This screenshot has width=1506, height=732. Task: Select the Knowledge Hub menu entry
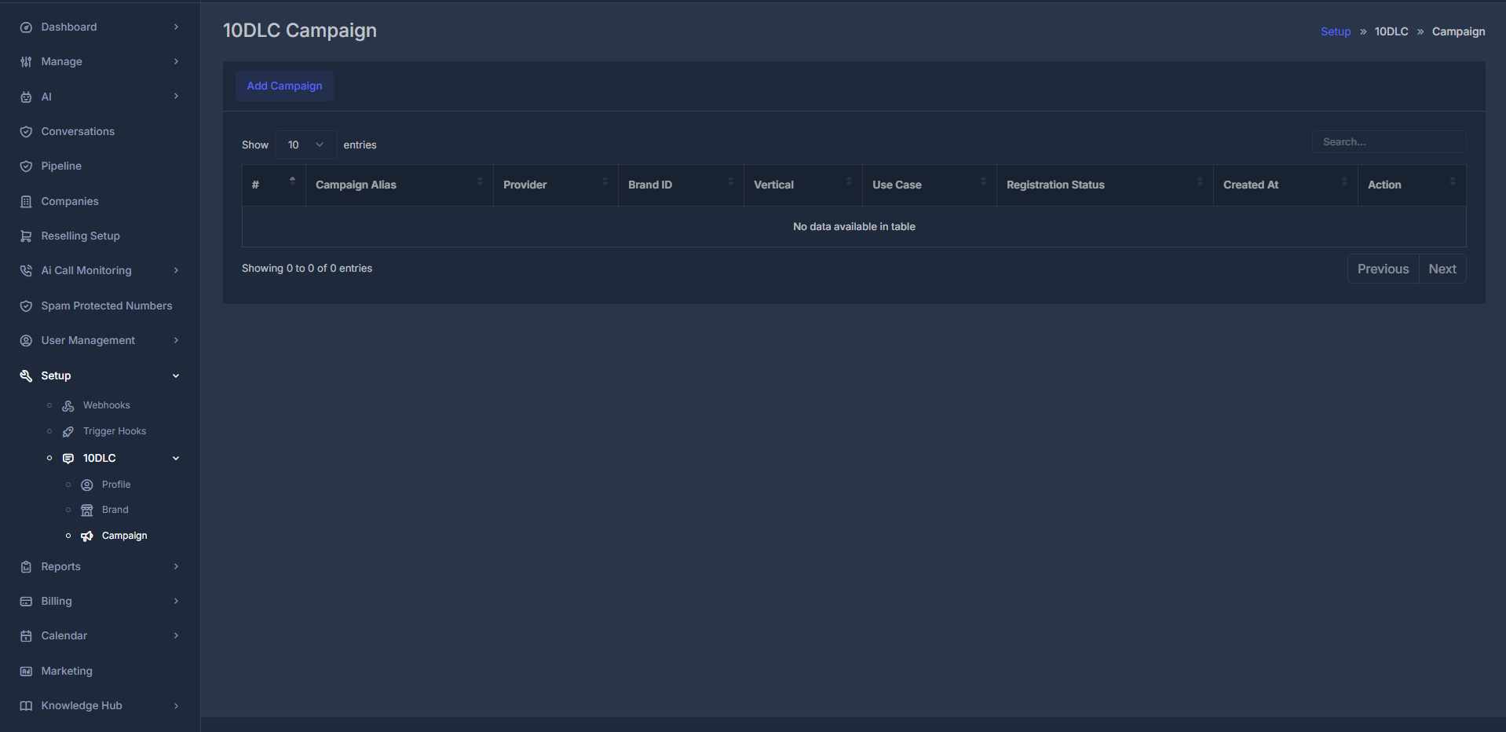tap(81, 705)
